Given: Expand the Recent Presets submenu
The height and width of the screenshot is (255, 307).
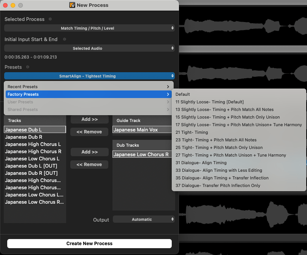Looking at the screenshot, I should coord(89,87).
